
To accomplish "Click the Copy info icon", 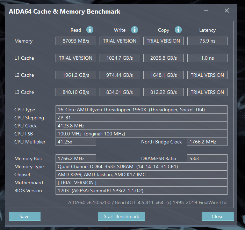I will coord(178,30).
